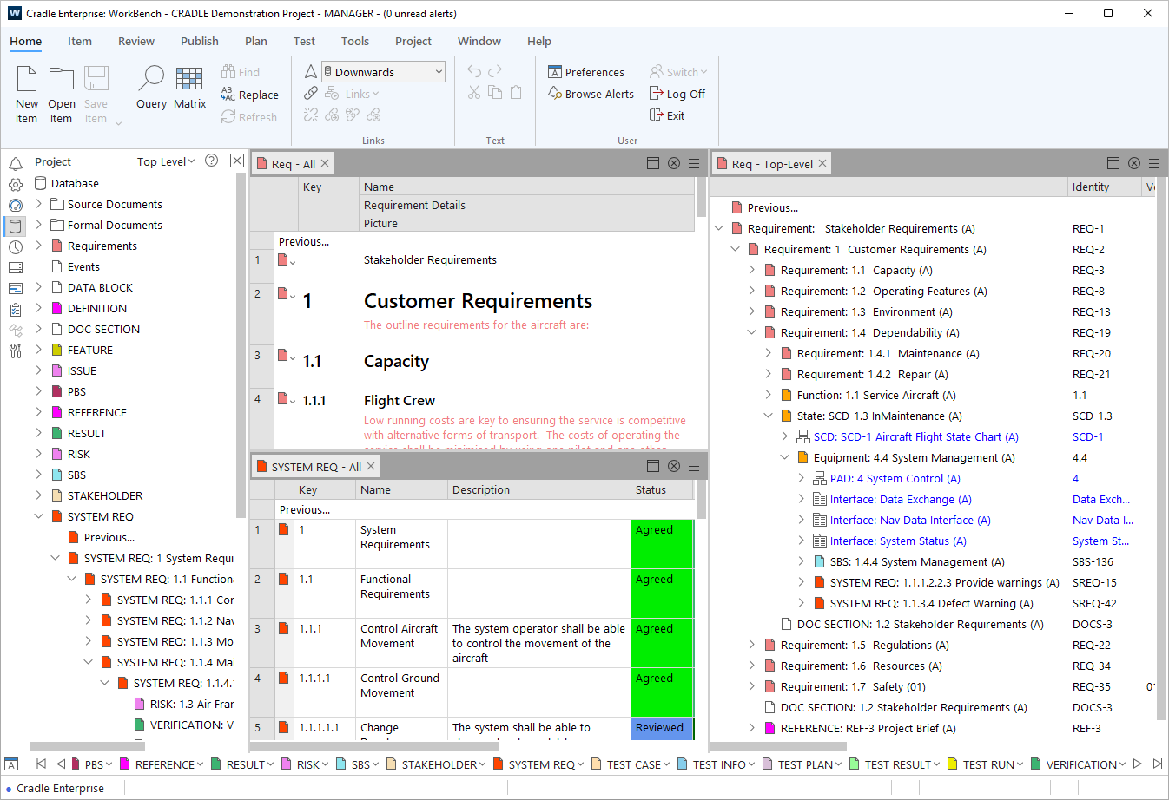Screen dimensions: 1169x800
Task: Open the Downwards link direction dropdown
Action: tap(383, 72)
